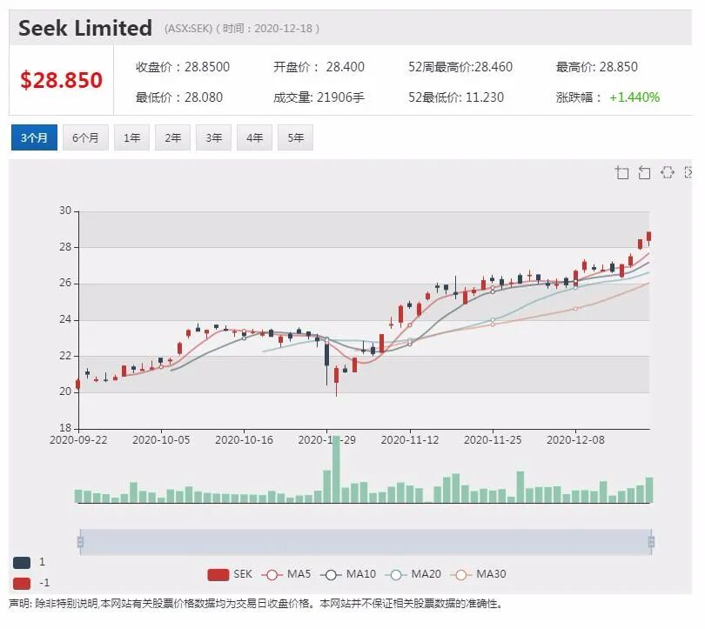705x629 pixels.
Task: Click the tallest volume bar near 2020-10-29
Action: (x=336, y=469)
